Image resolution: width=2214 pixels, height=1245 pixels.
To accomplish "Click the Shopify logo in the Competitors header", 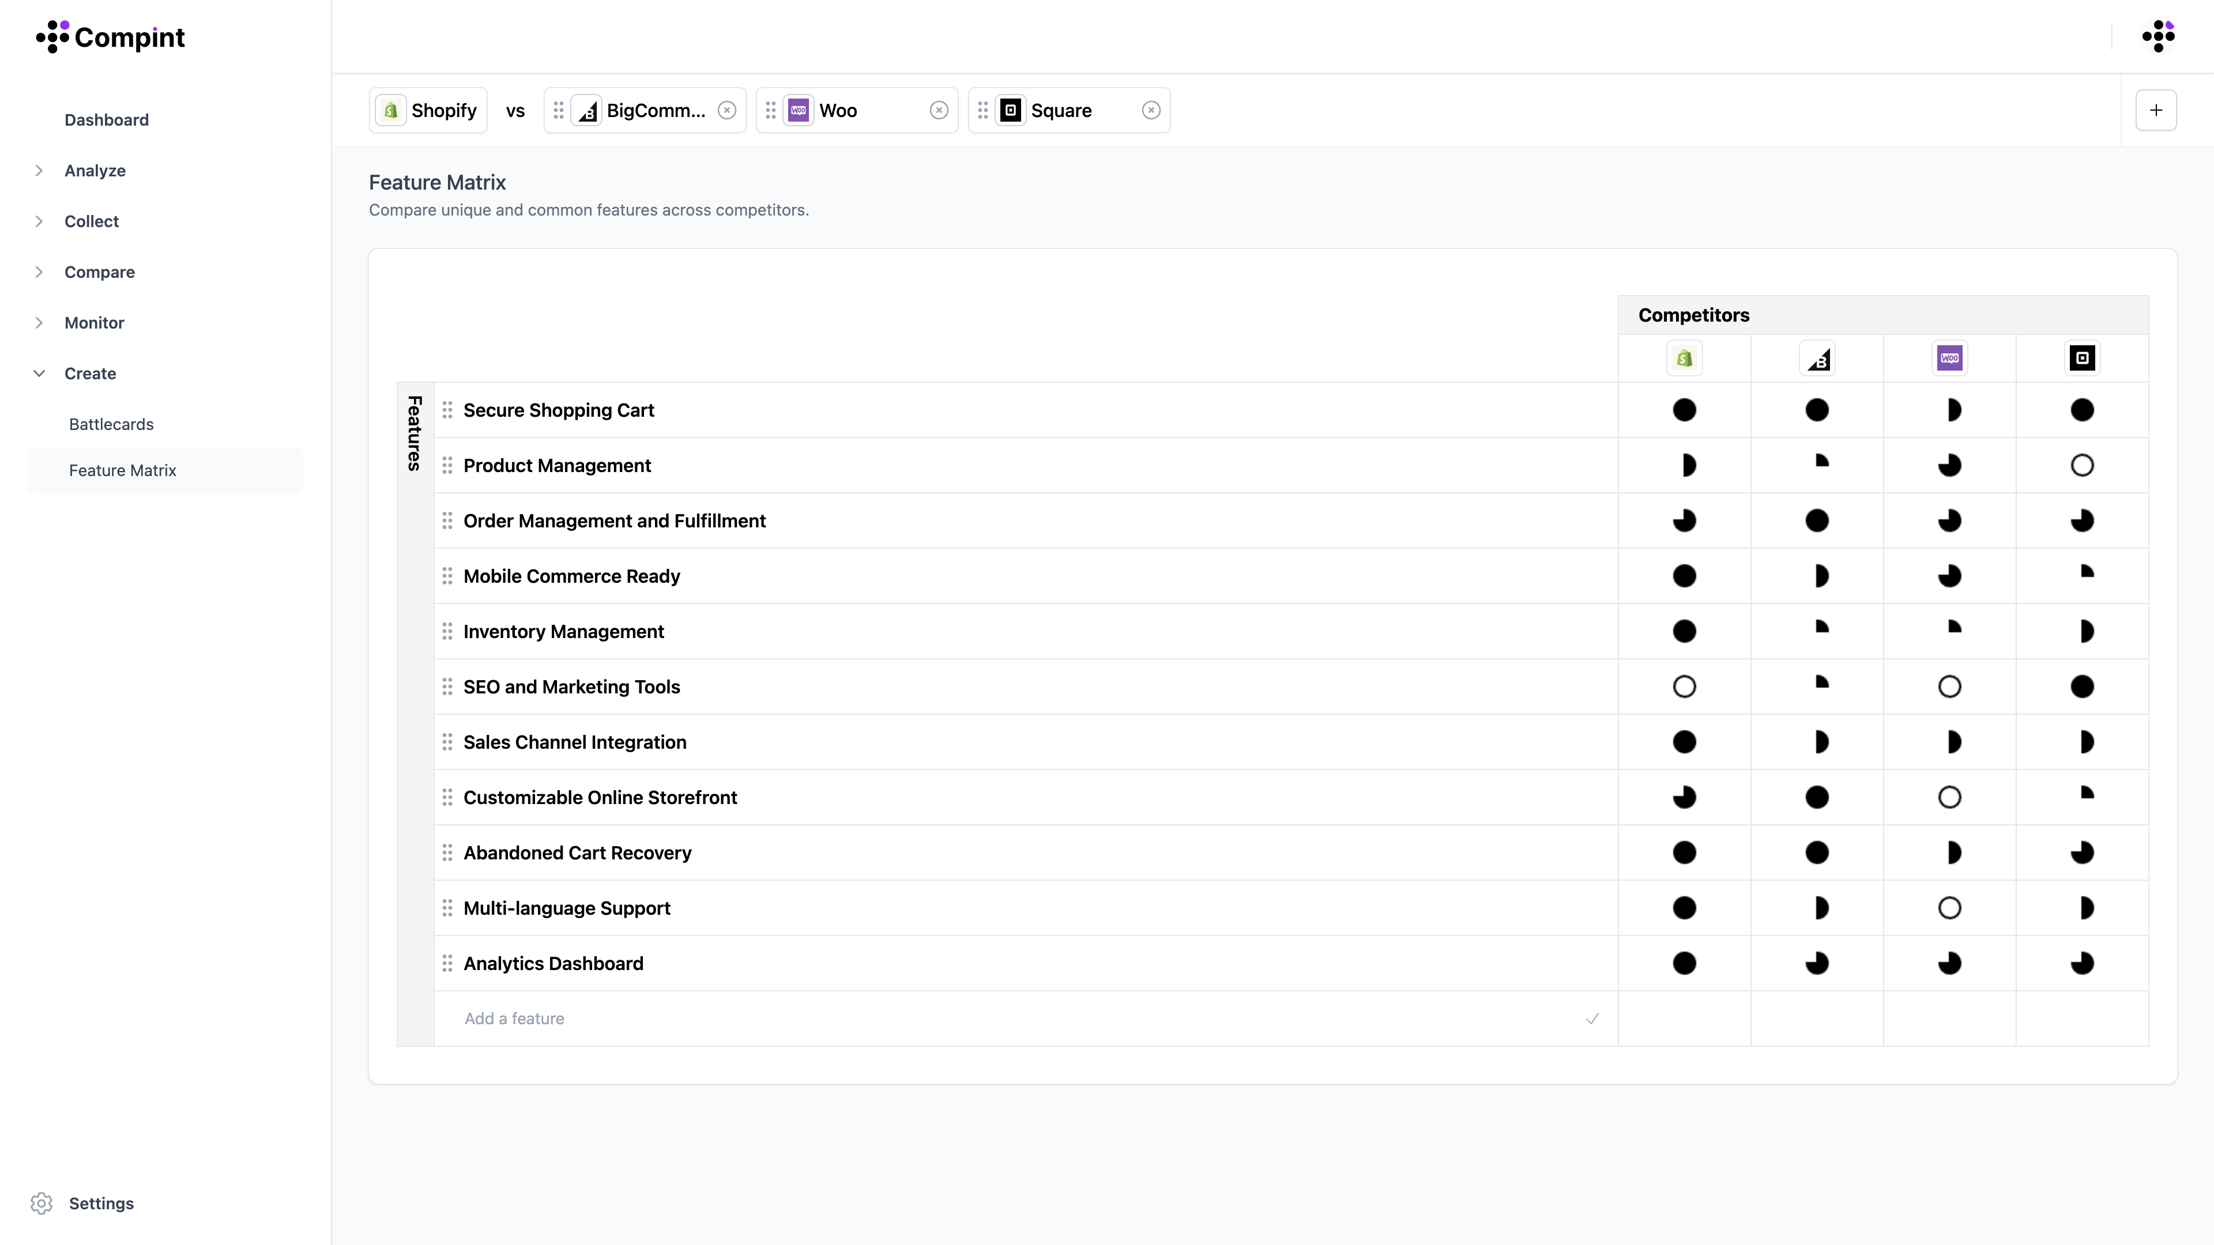I will (x=1684, y=359).
